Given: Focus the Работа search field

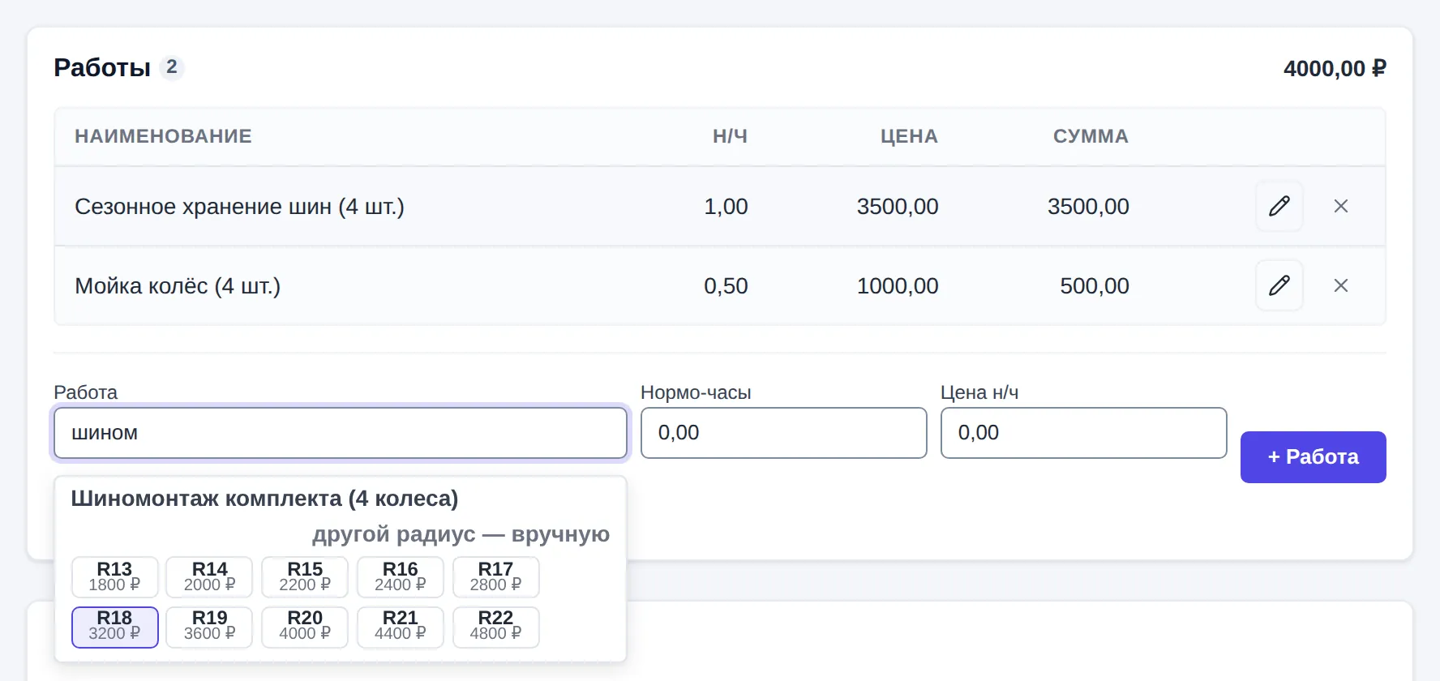Looking at the screenshot, I should click(x=341, y=433).
